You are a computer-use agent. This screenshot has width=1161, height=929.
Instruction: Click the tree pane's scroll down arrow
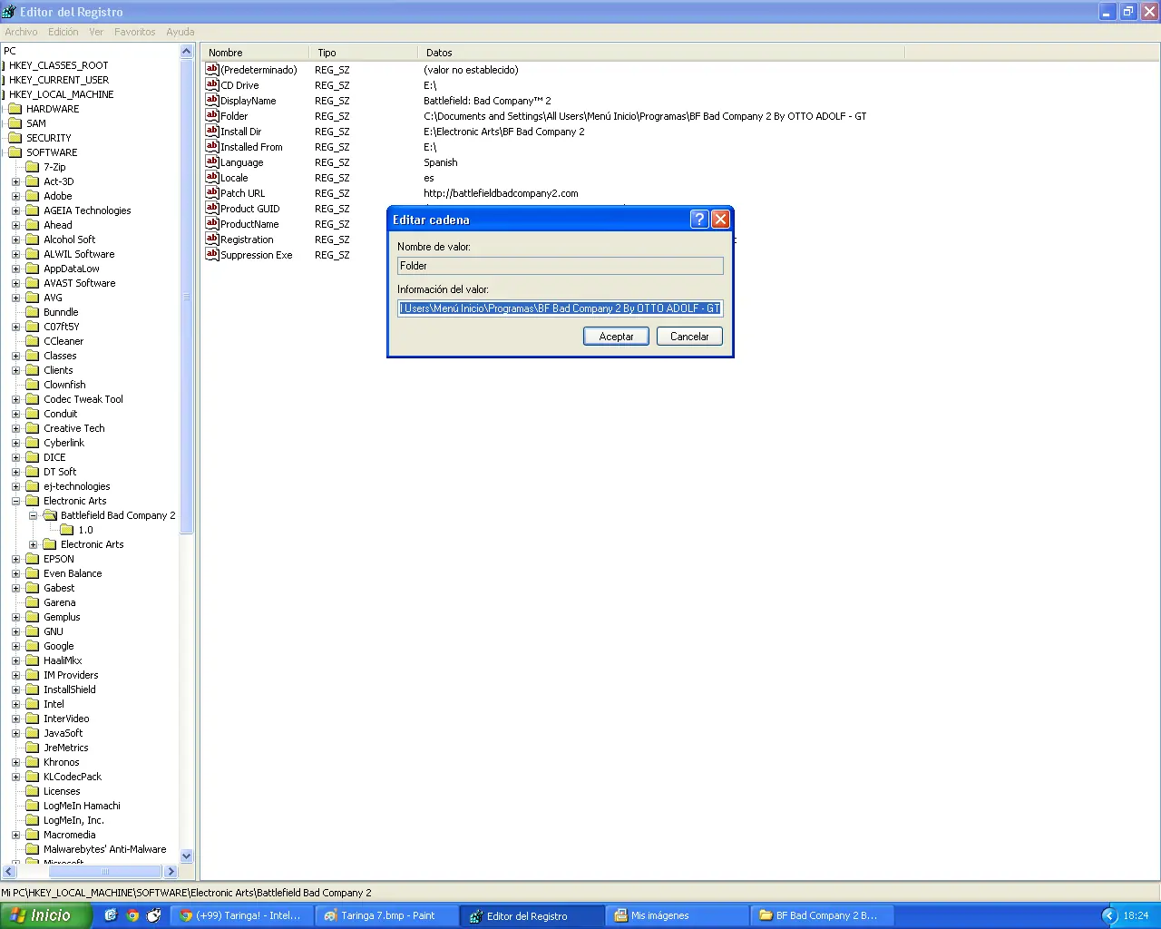187,856
